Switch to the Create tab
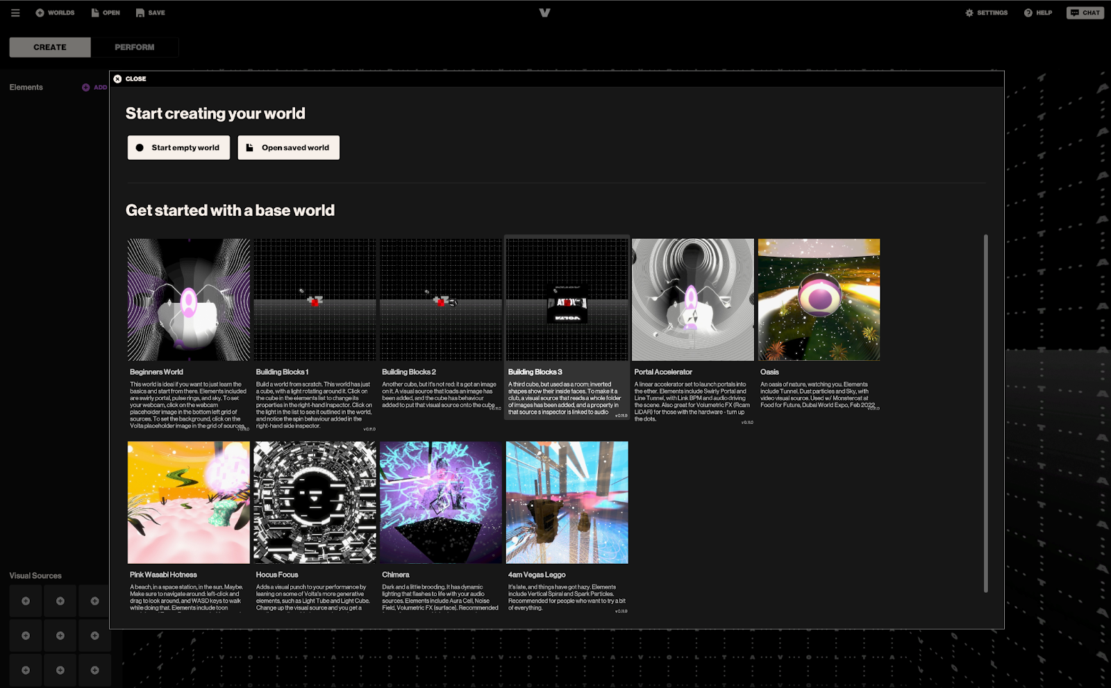This screenshot has width=1111, height=688. pyautogui.click(x=50, y=47)
